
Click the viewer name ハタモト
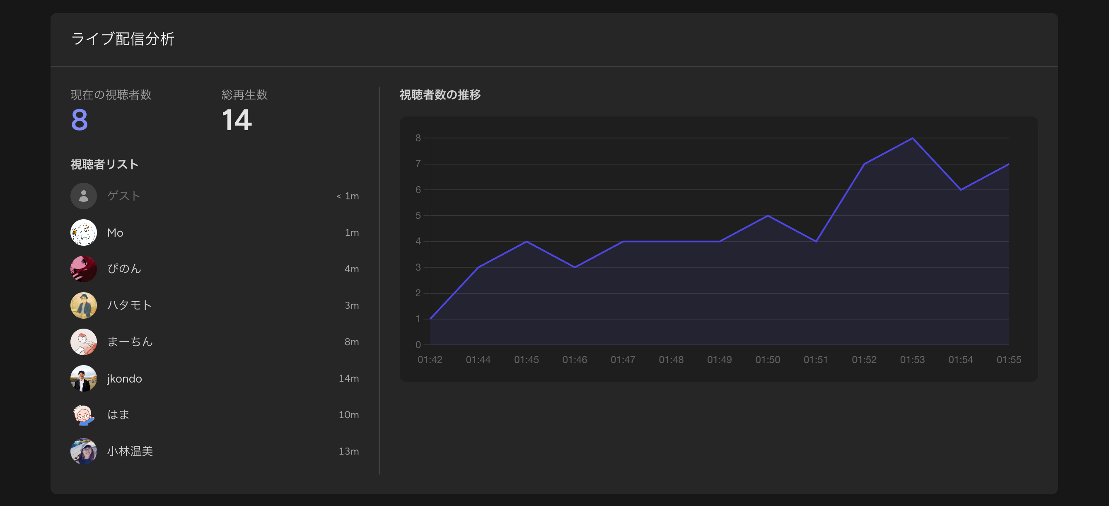(x=129, y=305)
